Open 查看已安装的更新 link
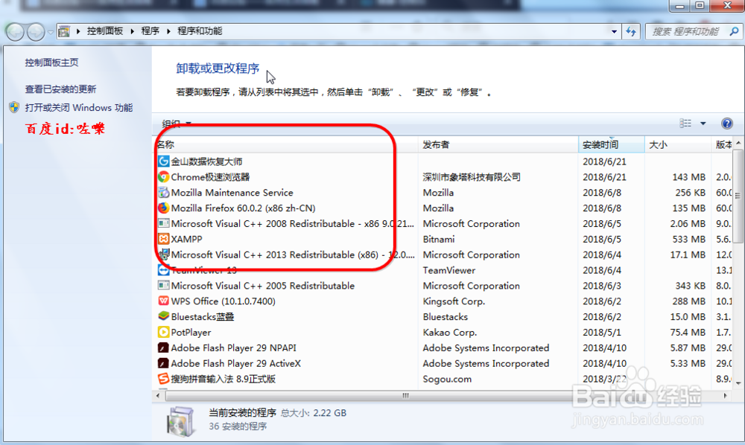The height and width of the screenshot is (445, 745). pyautogui.click(x=61, y=89)
